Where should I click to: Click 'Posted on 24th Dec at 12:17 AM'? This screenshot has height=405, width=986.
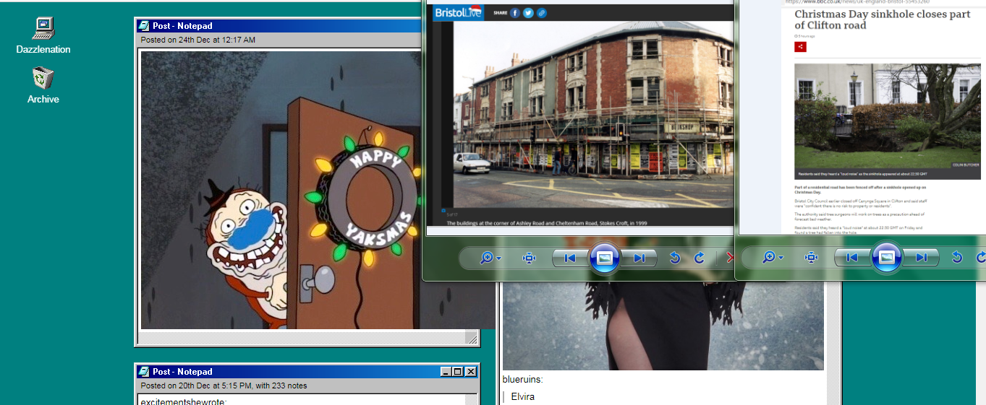click(198, 40)
